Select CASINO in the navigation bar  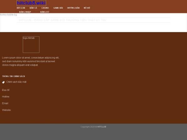coord(45,8)
